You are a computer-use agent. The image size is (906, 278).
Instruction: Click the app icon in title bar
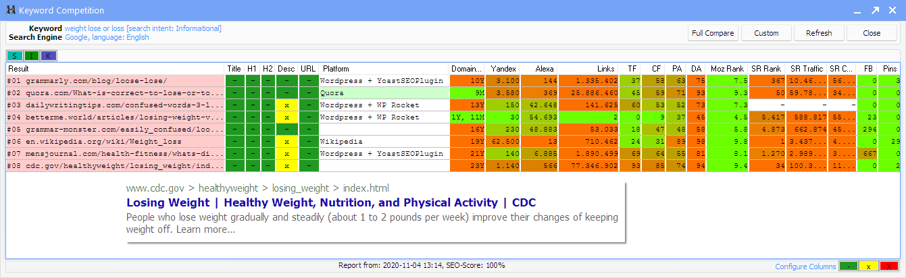[10, 11]
